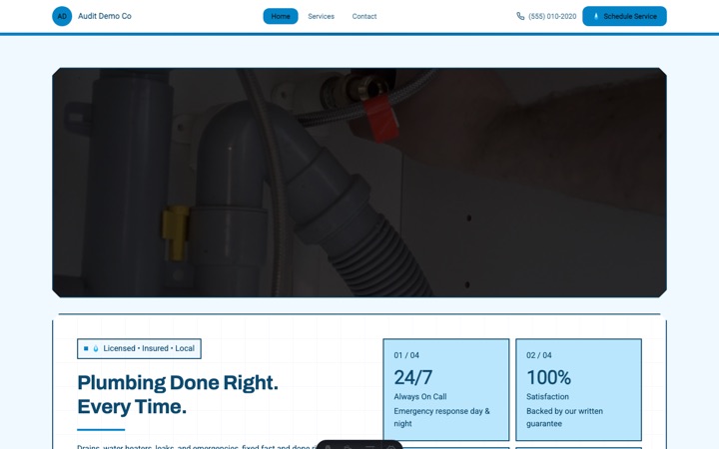The image size is (719, 449).
Task: Click the plumbing pipes hero image
Action: [359, 183]
